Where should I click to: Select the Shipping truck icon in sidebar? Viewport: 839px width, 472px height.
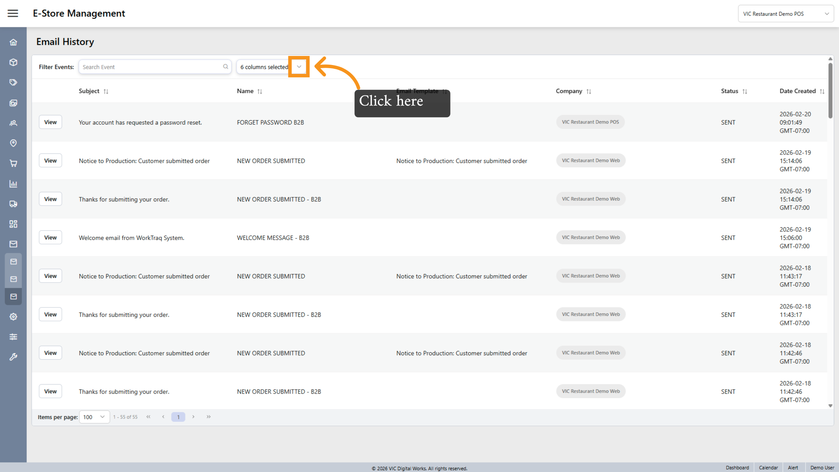coord(13,204)
